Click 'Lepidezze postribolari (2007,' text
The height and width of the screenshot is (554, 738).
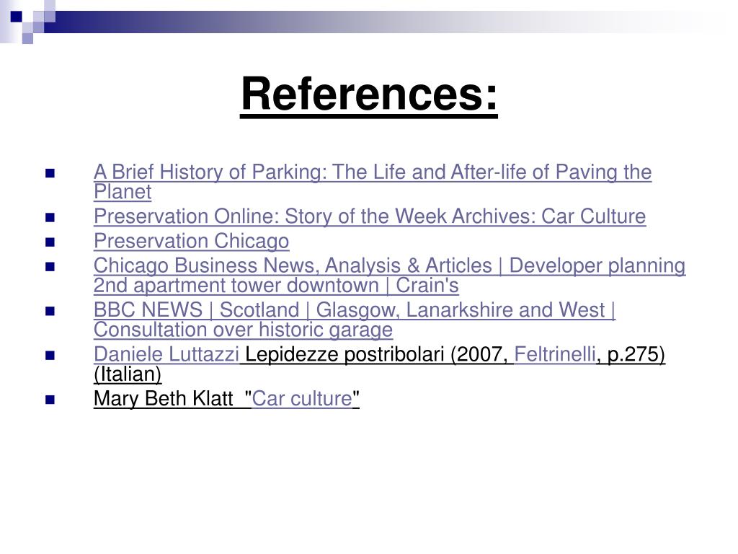coord(376,354)
